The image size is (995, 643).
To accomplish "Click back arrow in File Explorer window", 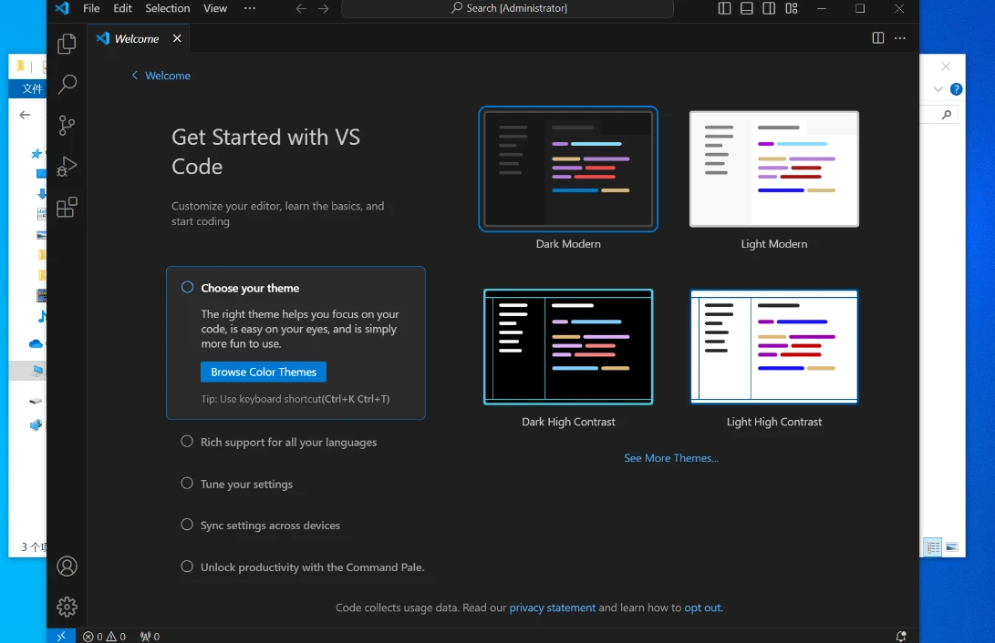I will click(x=25, y=115).
